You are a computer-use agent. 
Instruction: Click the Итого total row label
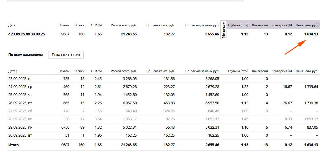[x=13, y=145]
